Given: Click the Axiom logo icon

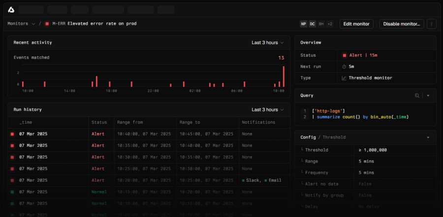Looking at the screenshot, I should (x=11, y=10).
